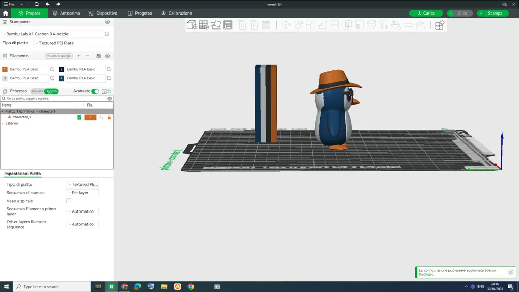This screenshot has width=519, height=292.
Task: Edit filament 1 preset
Action: [x=52, y=69]
